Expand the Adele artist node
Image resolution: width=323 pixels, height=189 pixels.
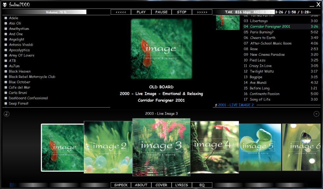pyautogui.click(x=6, y=18)
